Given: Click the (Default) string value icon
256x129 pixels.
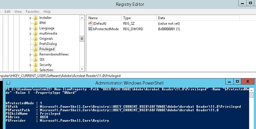Looking at the screenshot, I should pos(90,23).
